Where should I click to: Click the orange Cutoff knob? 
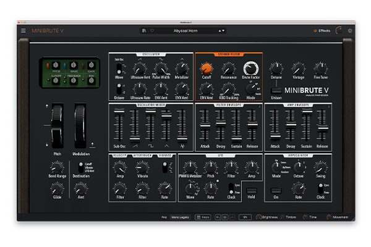pyautogui.click(x=207, y=69)
